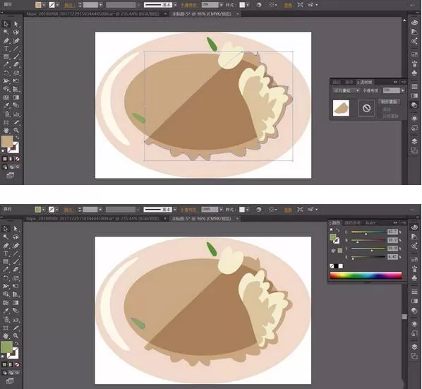Select the Line Segment tool in upper screenshot
Screen dimensions: 422x389
[x=16, y=49]
